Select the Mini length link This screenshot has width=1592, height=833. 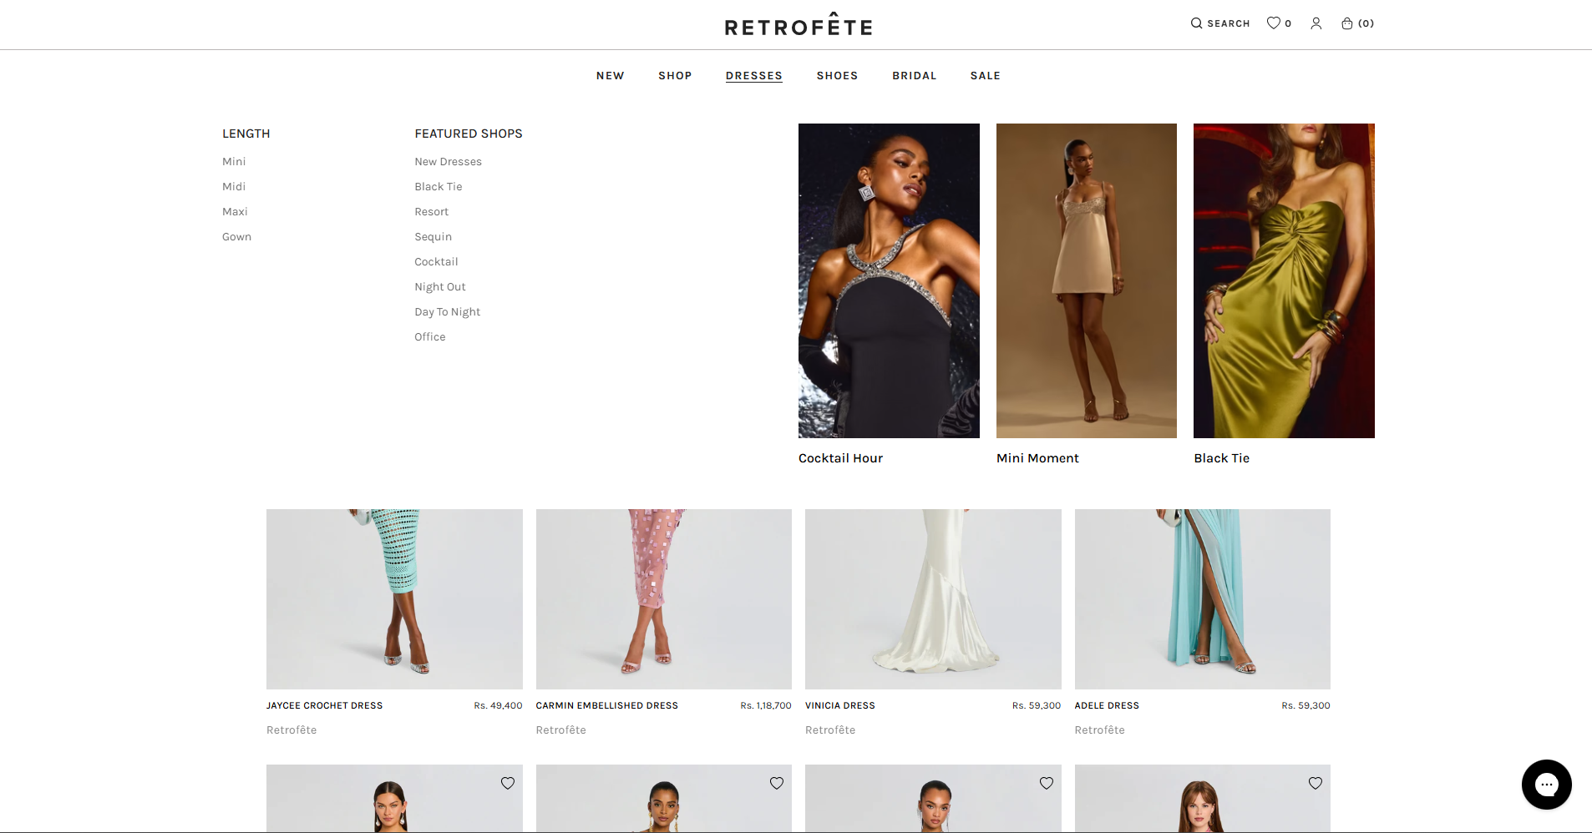click(234, 162)
